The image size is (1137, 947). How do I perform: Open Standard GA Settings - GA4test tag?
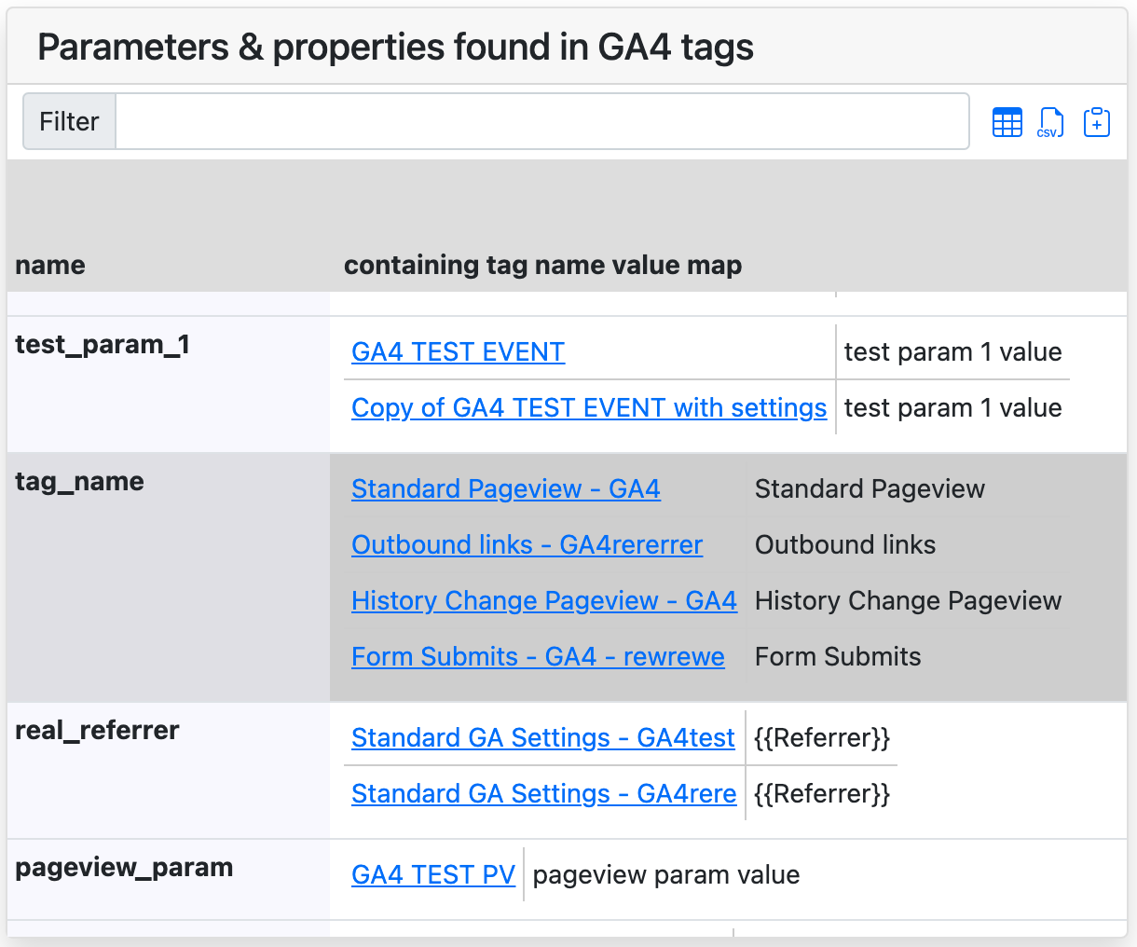click(542, 737)
